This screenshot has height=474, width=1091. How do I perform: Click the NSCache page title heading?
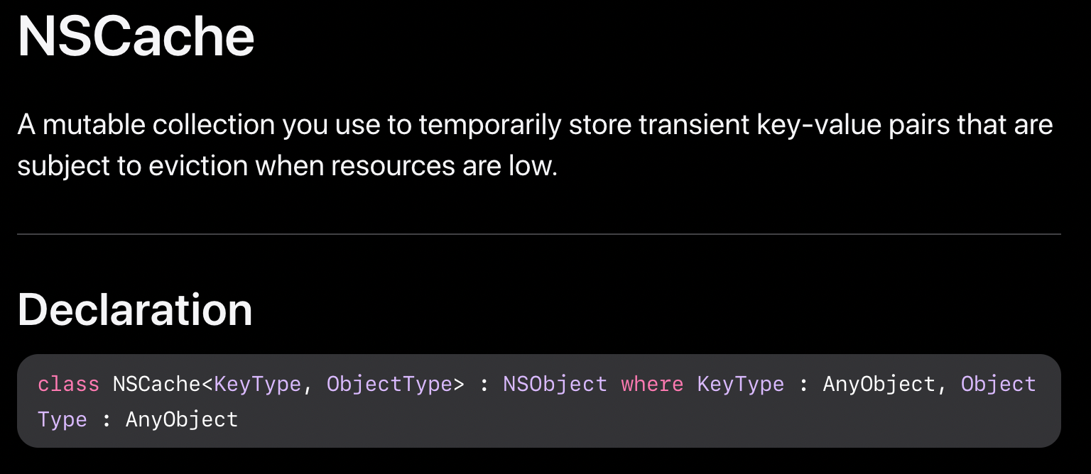click(x=136, y=37)
